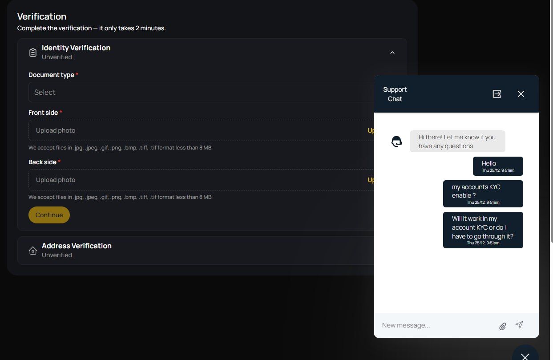Viewport: 553px width, 360px height.
Task: Collapse Identity Verification using the chevron
Action: [x=392, y=53]
